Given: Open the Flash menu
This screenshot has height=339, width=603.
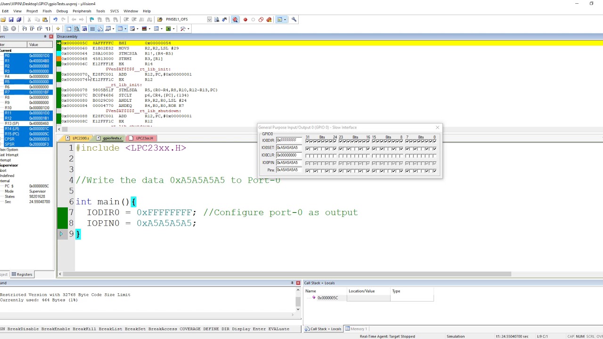Looking at the screenshot, I should point(47,11).
